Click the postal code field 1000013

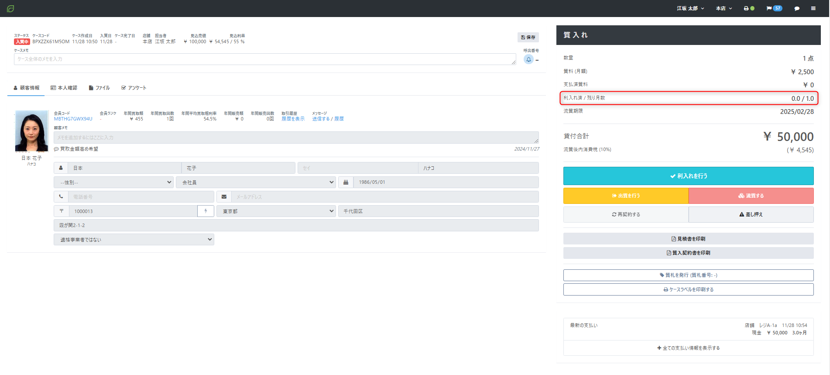133,211
